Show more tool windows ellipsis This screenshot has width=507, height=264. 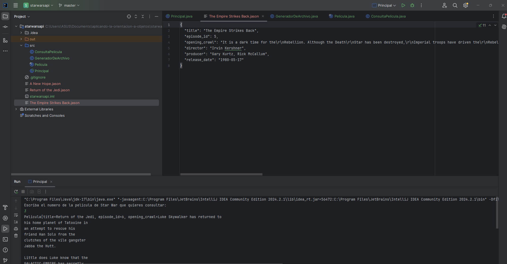click(x=5, y=51)
